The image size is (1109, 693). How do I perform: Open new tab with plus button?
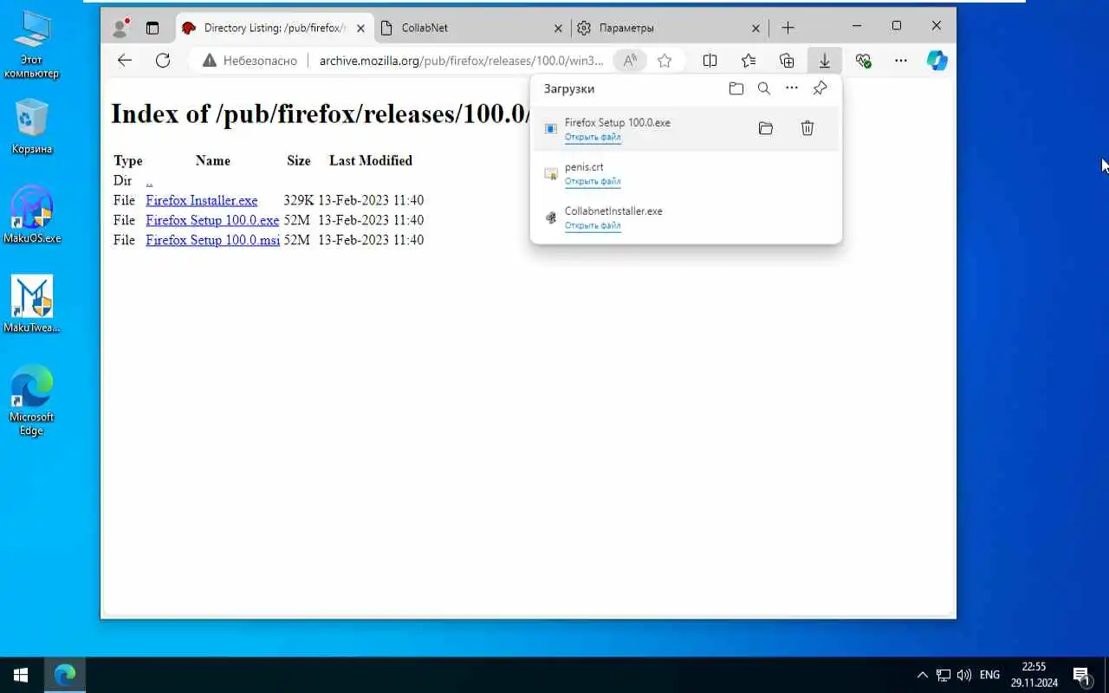coord(788,28)
